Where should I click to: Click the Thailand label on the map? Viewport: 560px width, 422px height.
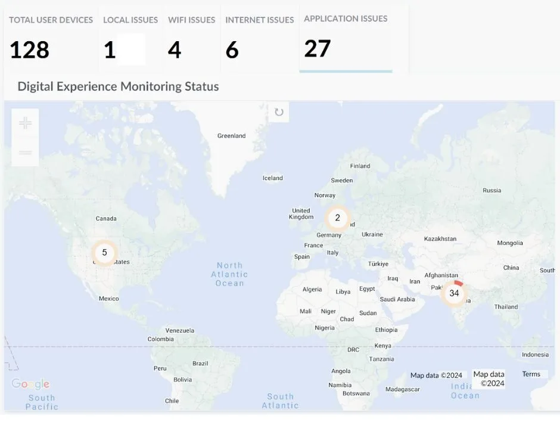[x=506, y=306]
